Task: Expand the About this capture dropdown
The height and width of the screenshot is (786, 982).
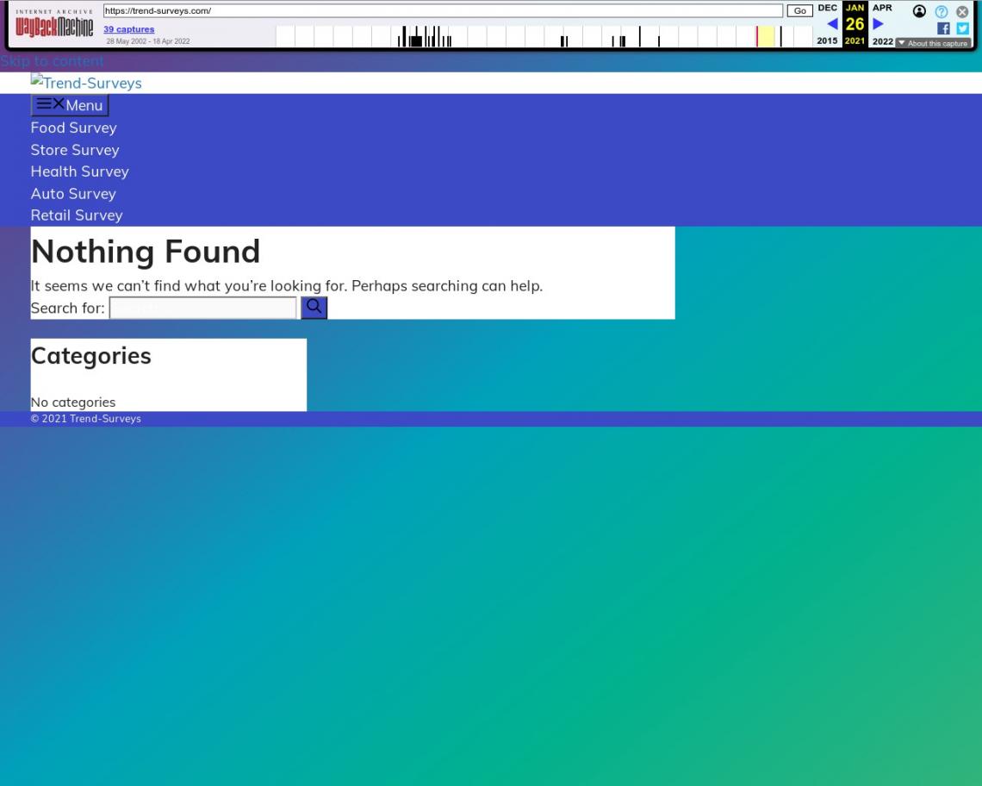Action: [933, 43]
